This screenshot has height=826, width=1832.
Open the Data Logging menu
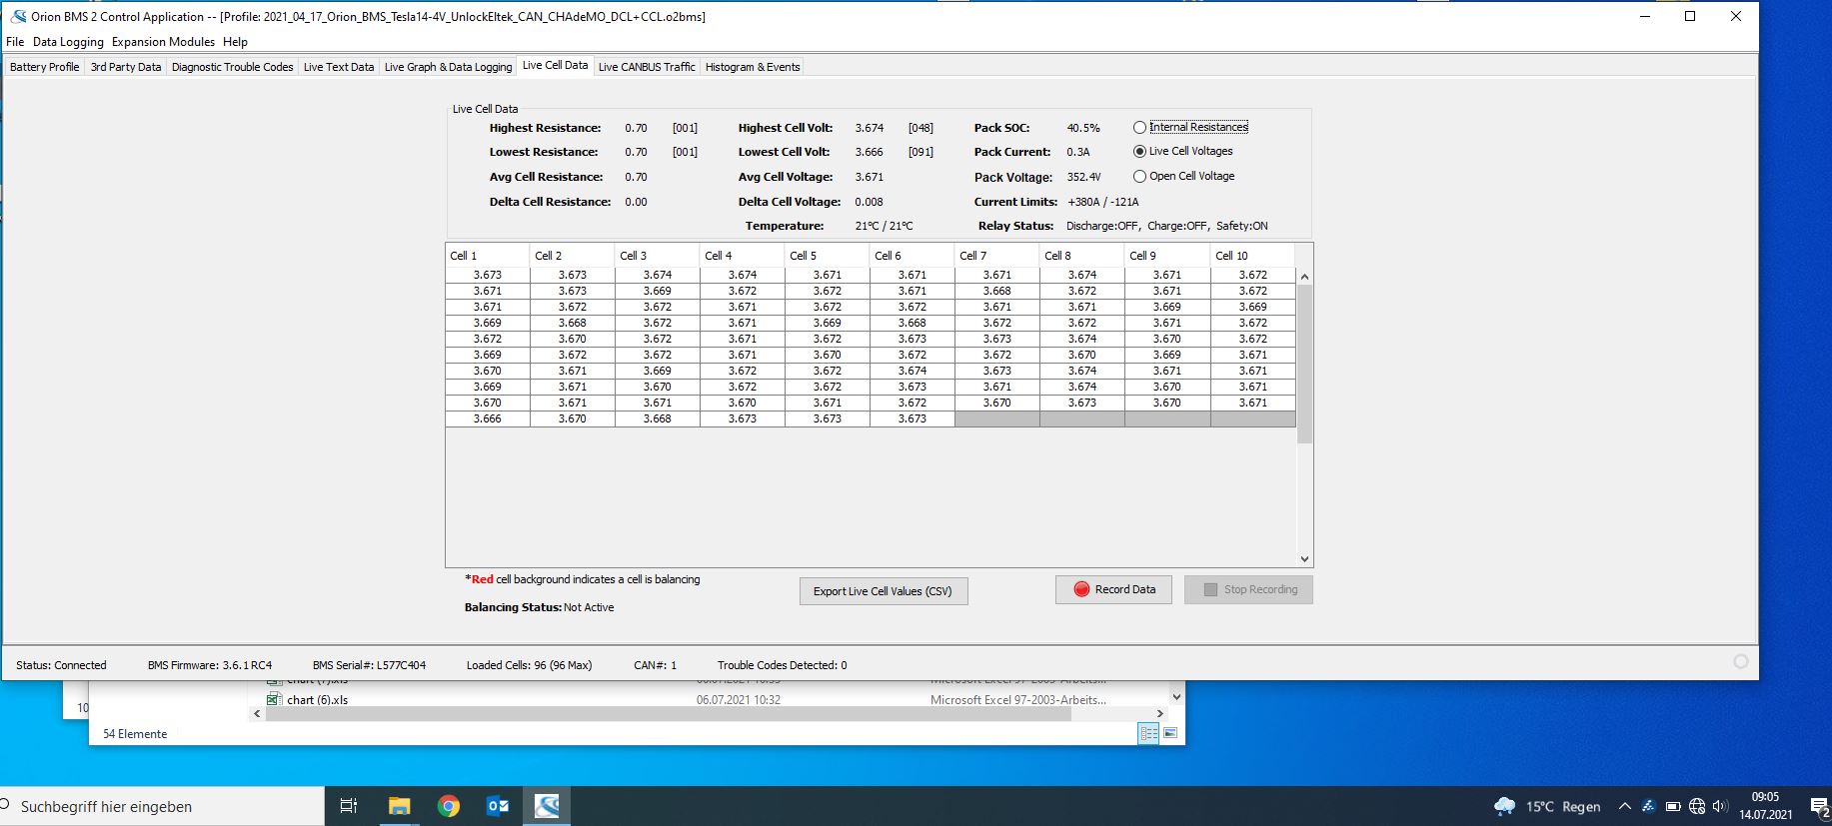(x=68, y=42)
